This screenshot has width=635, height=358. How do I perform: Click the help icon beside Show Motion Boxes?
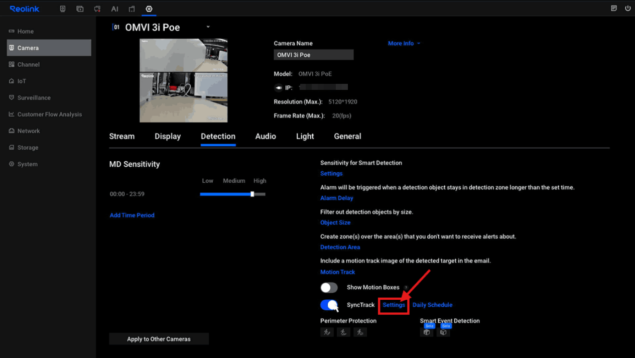pos(406,288)
